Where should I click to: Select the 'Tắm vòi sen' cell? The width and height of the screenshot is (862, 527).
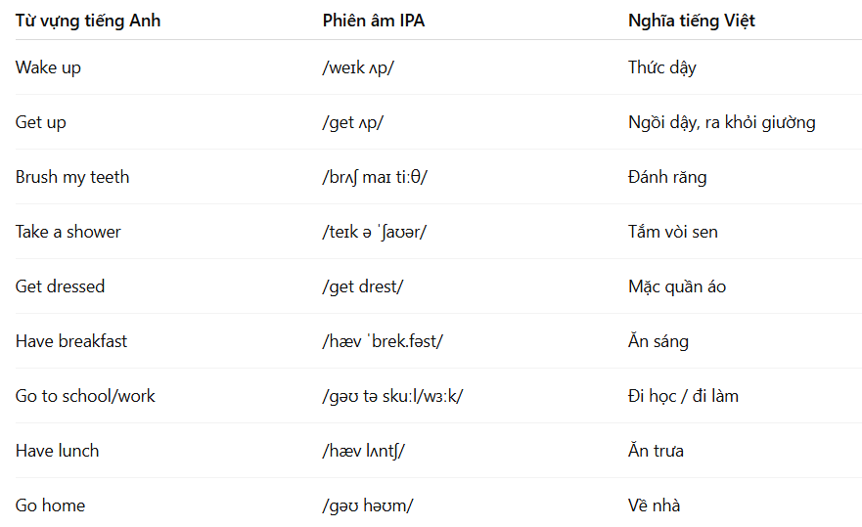click(673, 232)
